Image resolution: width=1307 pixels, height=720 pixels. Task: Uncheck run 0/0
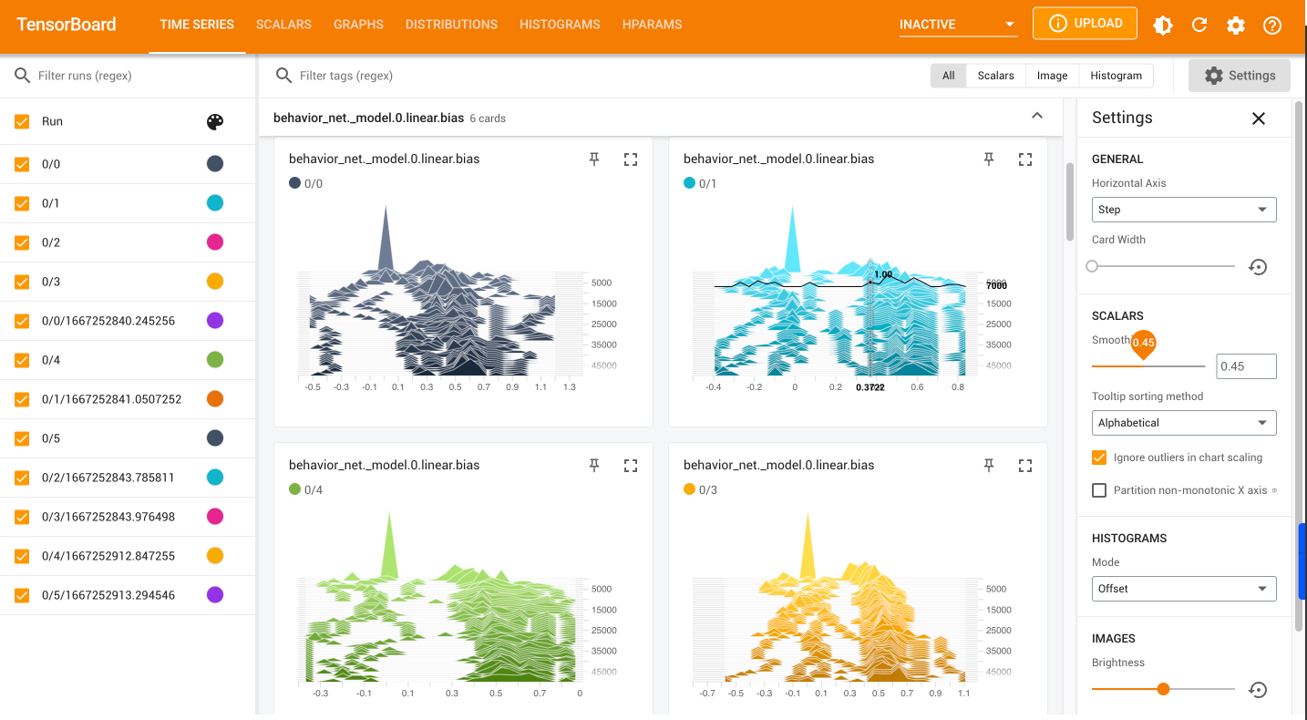[22, 165]
